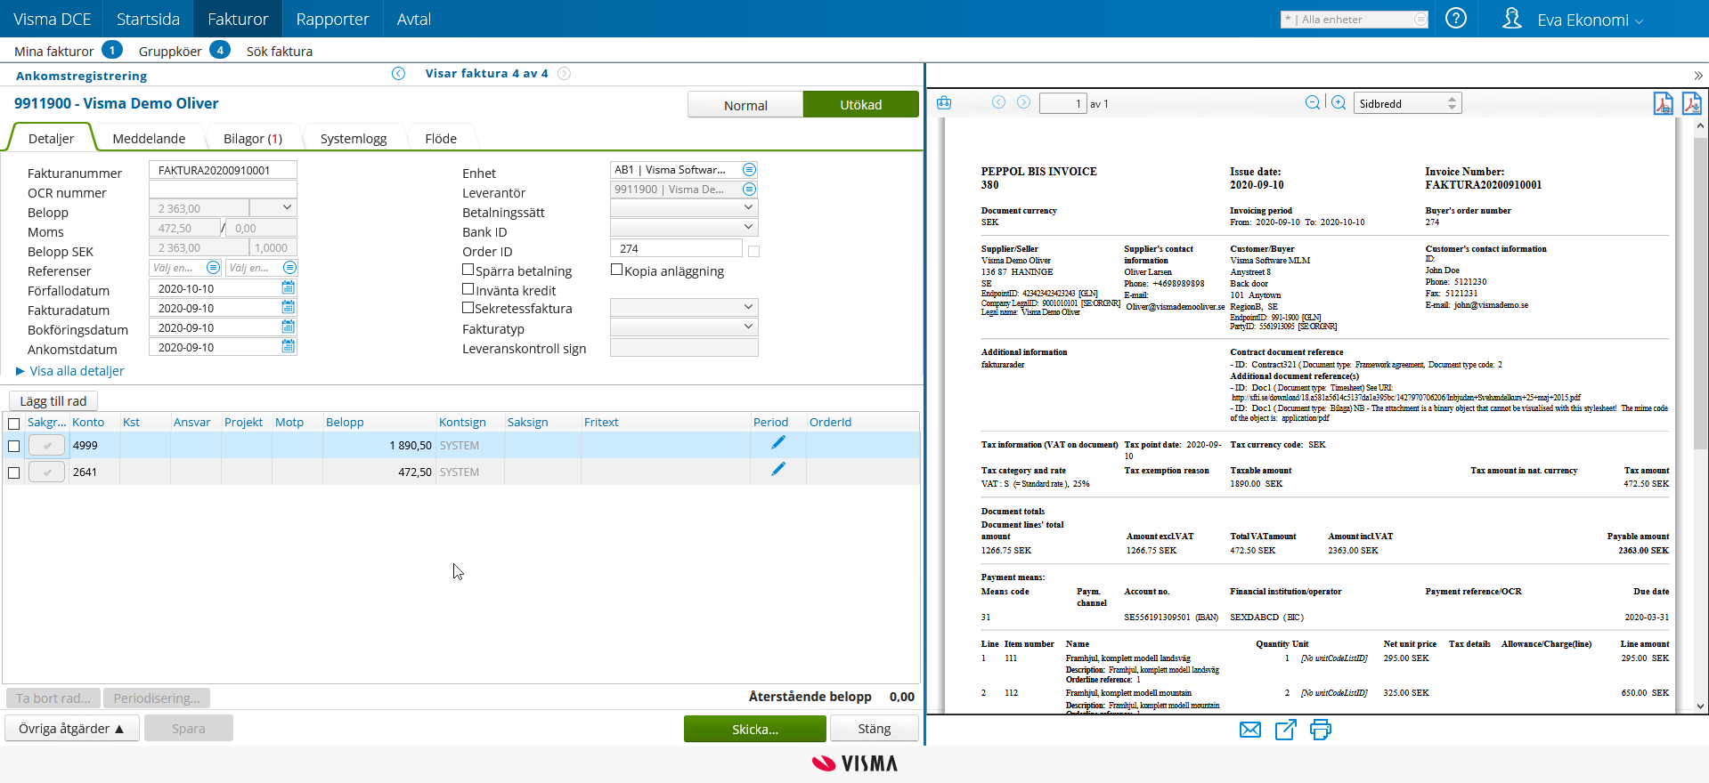This screenshot has width=1709, height=783.
Task: Open Betalningssätt dropdown
Action: [684, 207]
